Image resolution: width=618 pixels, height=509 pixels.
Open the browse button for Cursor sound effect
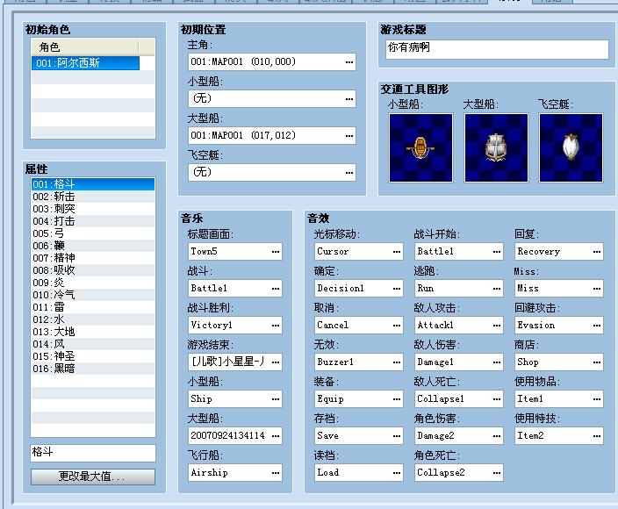397,251
